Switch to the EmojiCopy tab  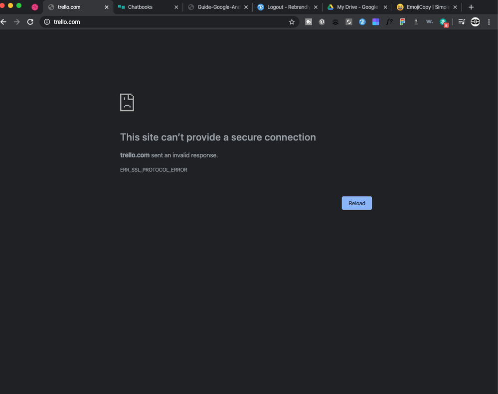[x=428, y=7]
